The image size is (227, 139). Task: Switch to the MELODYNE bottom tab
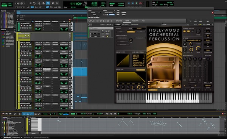click(x=27, y=137)
